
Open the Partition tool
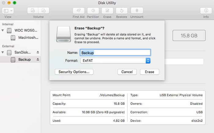pos(93,11)
